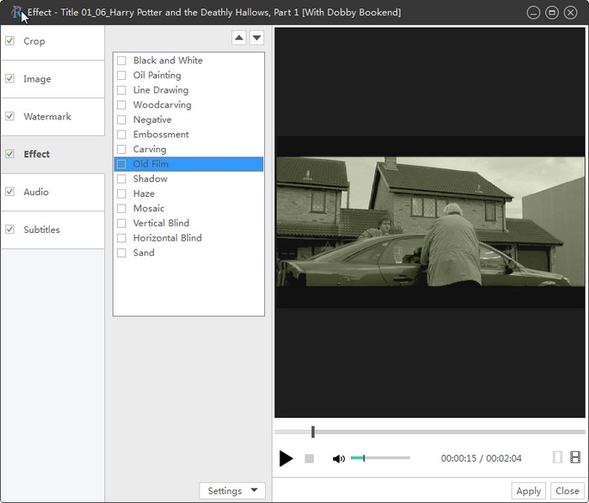Click the video preview frame
The image size is (589, 503).
point(430,222)
